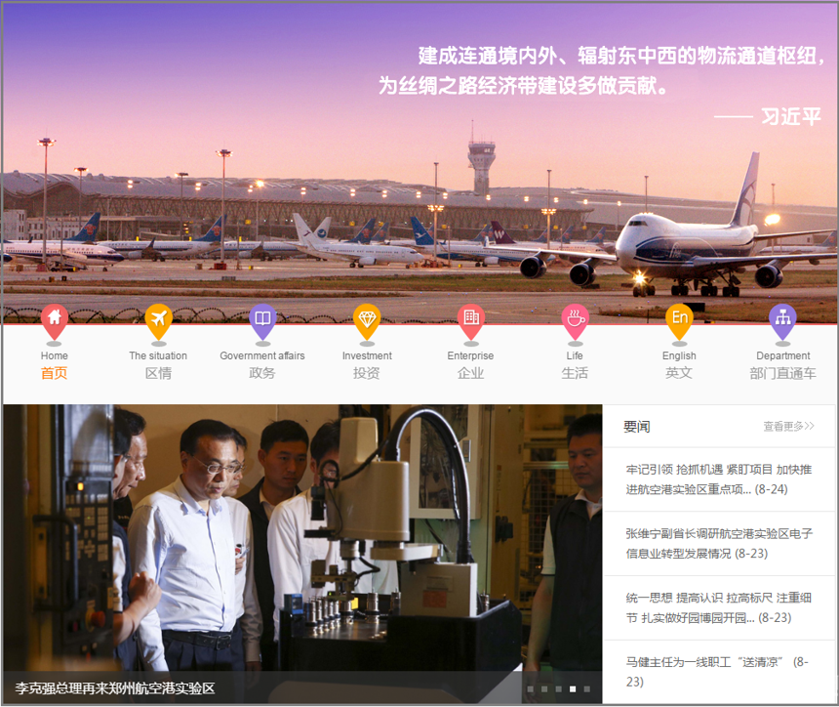This screenshot has width=839, height=707.
Task: Click the purple book Government affairs pin
Action: click(x=262, y=321)
